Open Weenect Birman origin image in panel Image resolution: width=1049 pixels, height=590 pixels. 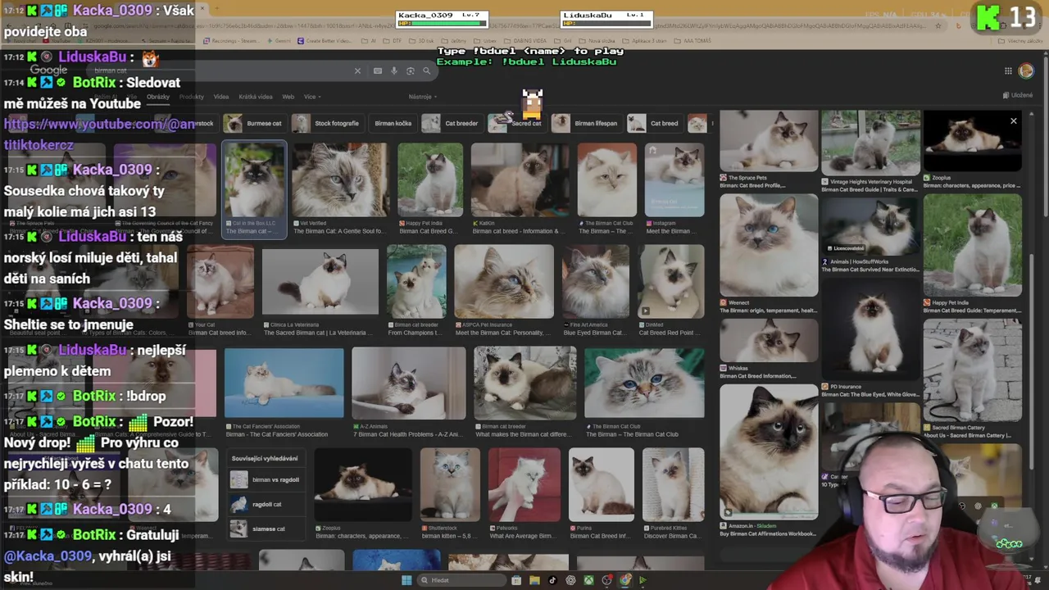(x=768, y=244)
